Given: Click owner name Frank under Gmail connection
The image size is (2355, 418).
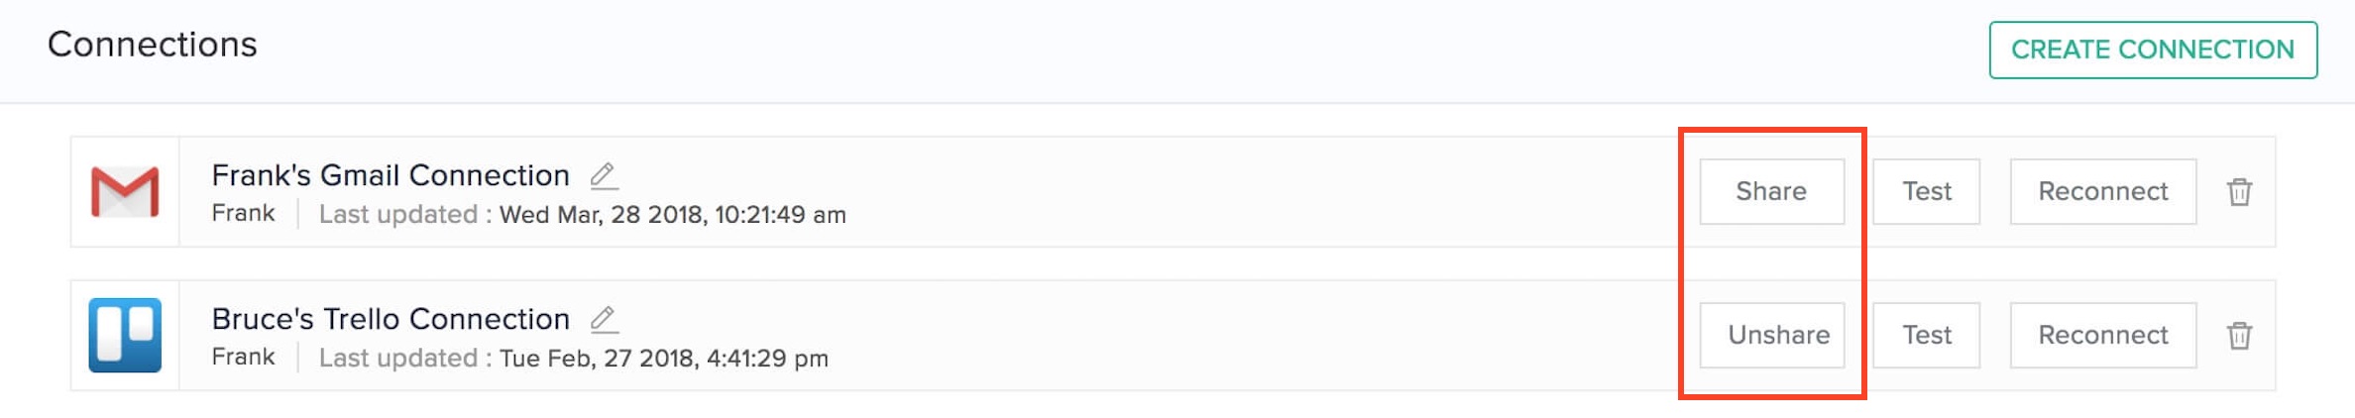Looking at the screenshot, I should pos(243,214).
